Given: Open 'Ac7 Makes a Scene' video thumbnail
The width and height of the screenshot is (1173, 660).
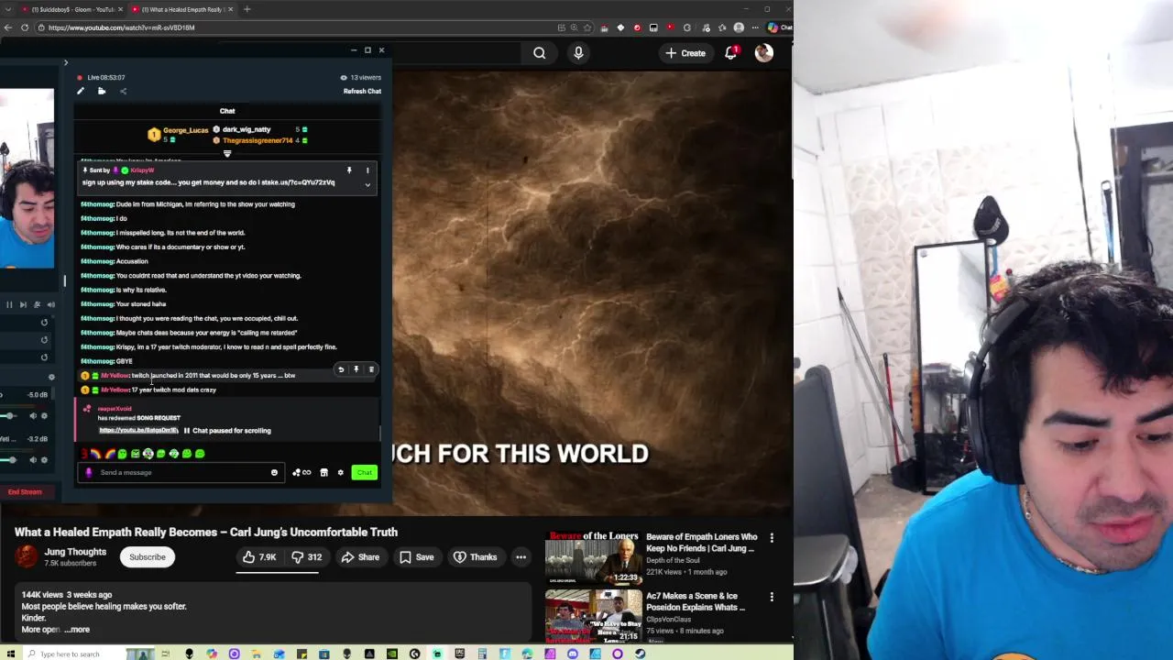Looking at the screenshot, I should [593, 616].
